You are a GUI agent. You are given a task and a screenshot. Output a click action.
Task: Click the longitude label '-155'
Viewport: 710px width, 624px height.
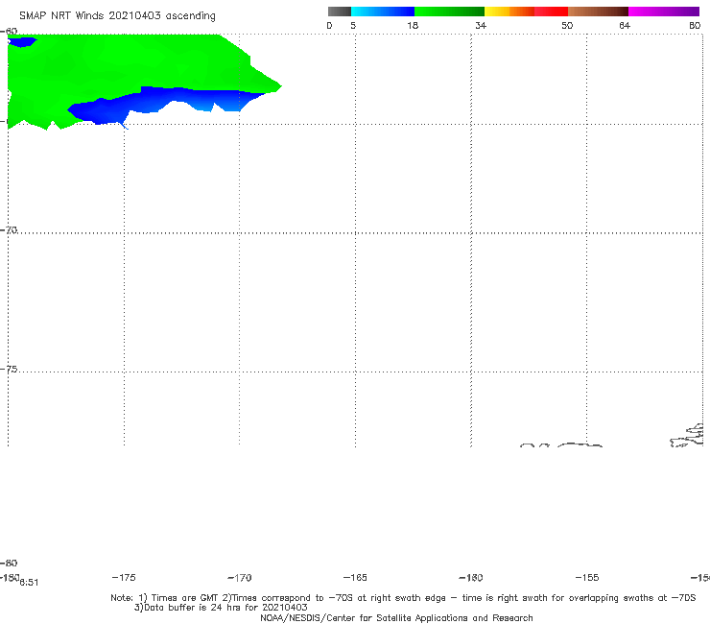[x=587, y=577]
